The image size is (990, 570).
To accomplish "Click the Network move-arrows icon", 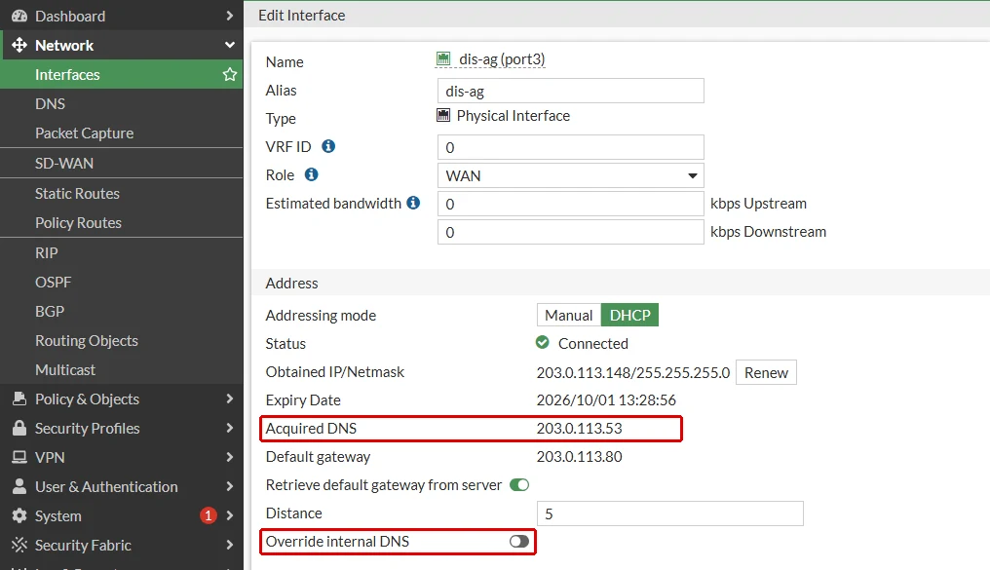I will [x=19, y=45].
